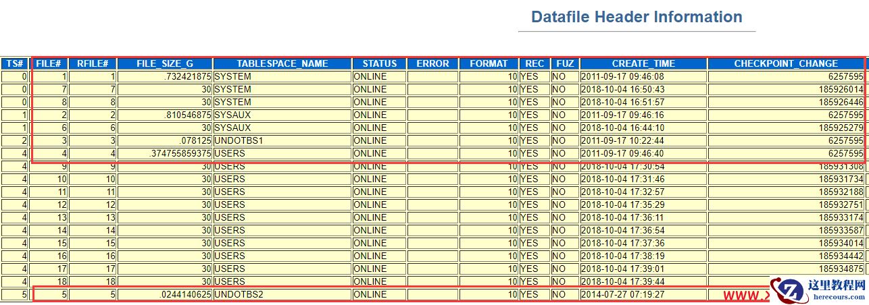Click create time 2018-10-04 17:36:11
This screenshot has width=869, height=305.
click(623, 217)
